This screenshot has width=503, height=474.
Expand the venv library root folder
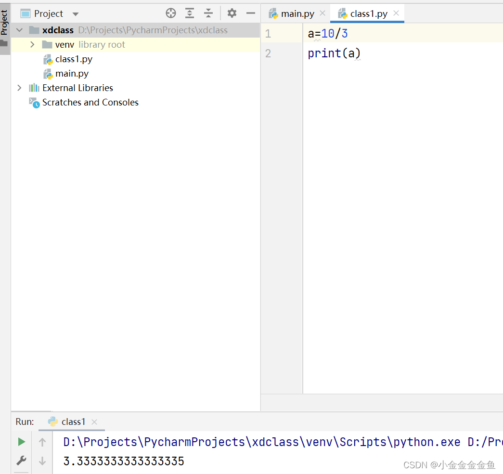32,45
